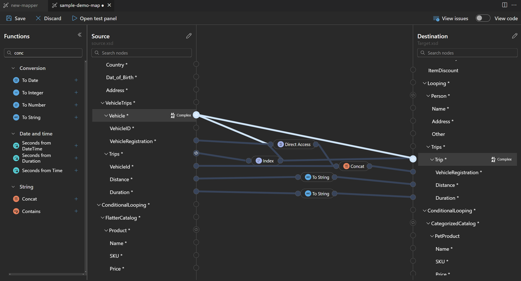Add the Concat function using its plus icon
This screenshot has width=521, height=281.
76,199
